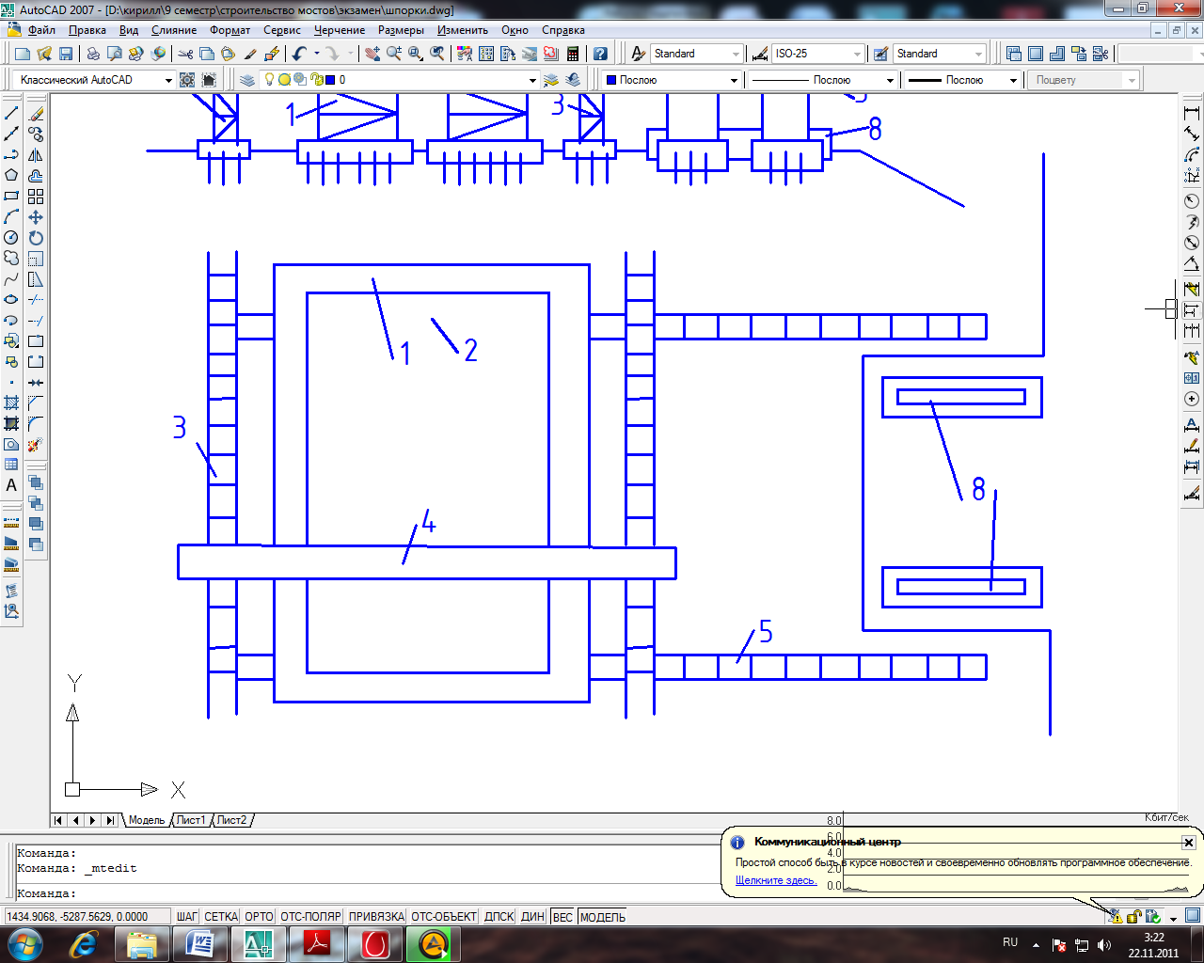
Task: Toggle ВЕС lineweight display
Action: (x=562, y=917)
